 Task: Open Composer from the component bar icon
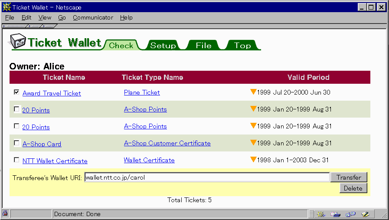[366, 213]
